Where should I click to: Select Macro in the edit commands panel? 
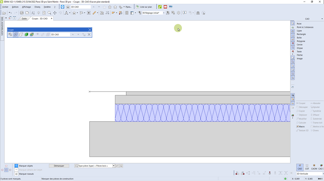coord(302,127)
